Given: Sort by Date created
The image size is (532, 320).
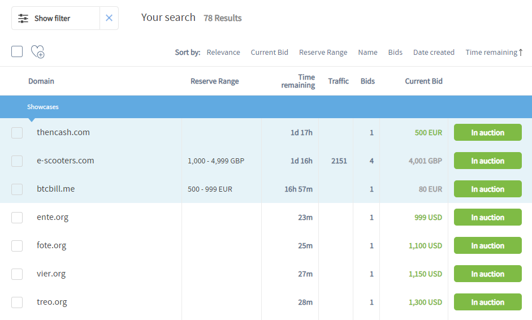Looking at the screenshot, I should (x=434, y=52).
